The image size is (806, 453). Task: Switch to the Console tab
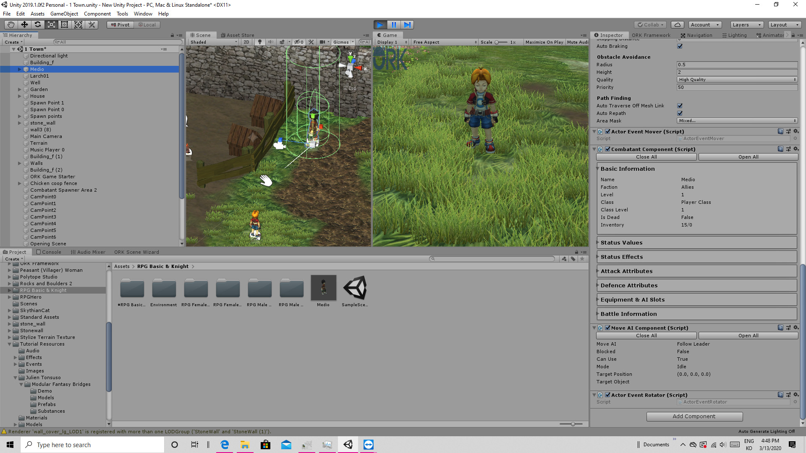pyautogui.click(x=49, y=252)
